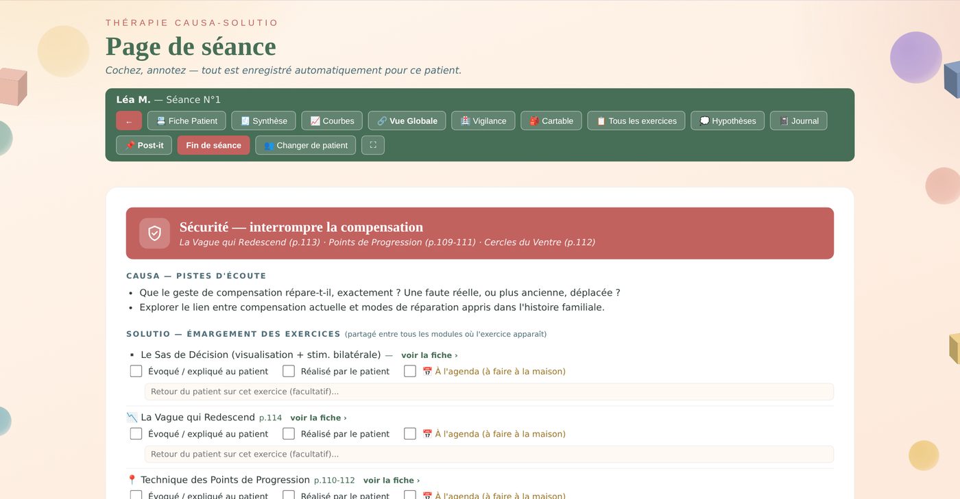Image resolution: width=960 pixels, height=499 pixels.
Task: Click the Sécurité — interrompre la compensation heading
Action: (x=301, y=227)
